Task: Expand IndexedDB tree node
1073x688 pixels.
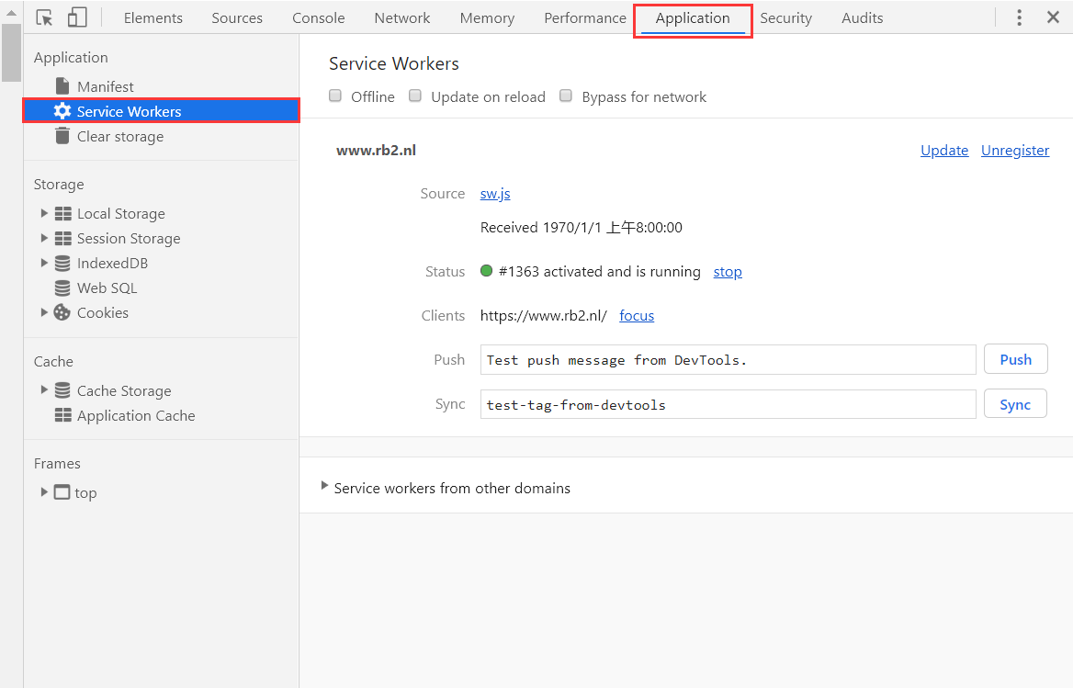Action: coord(44,263)
